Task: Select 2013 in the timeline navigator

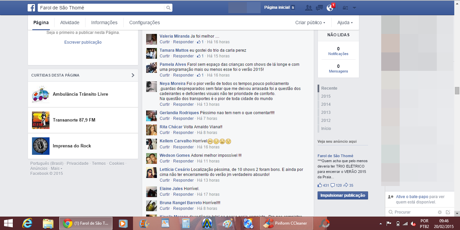Action: [326, 112]
